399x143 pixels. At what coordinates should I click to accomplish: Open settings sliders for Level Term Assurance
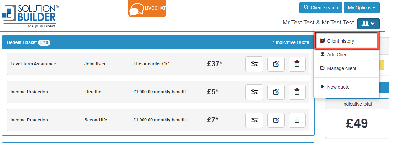[x=254, y=64]
